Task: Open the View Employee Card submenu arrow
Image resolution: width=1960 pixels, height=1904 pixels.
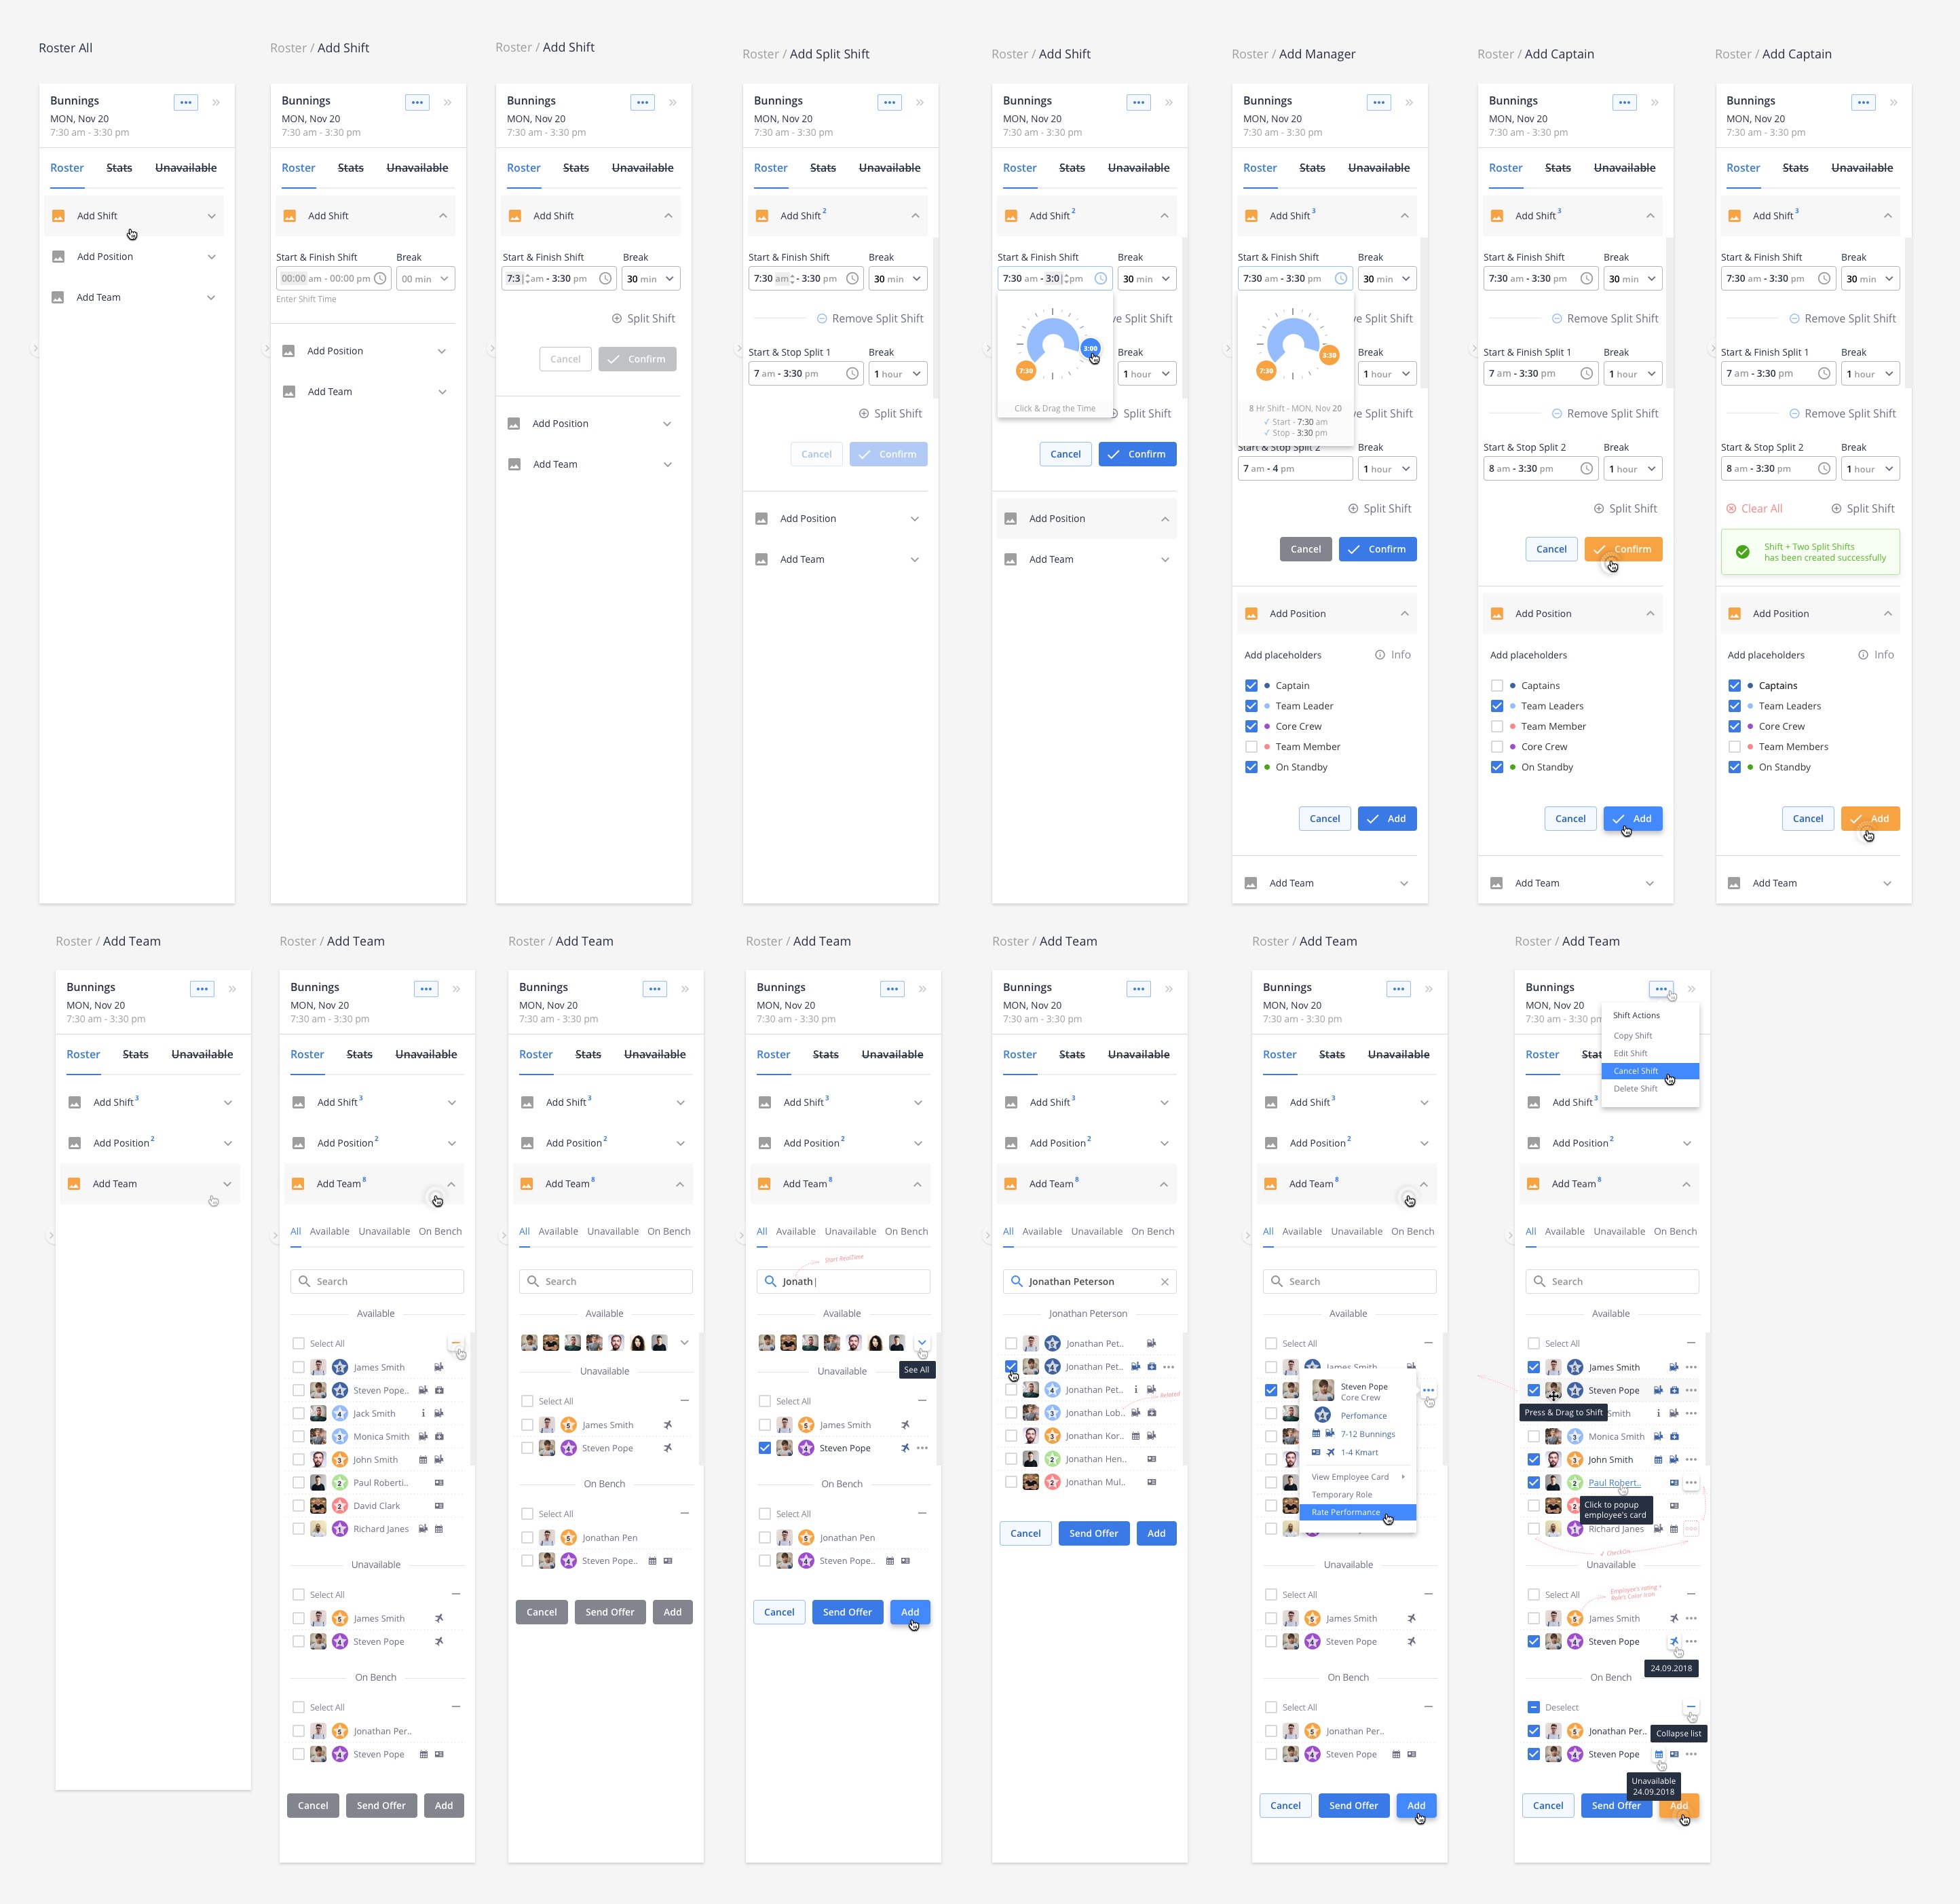Action: point(1403,1476)
